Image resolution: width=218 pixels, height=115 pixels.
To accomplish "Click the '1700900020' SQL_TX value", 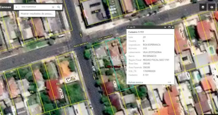I will [x=149, y=71].
